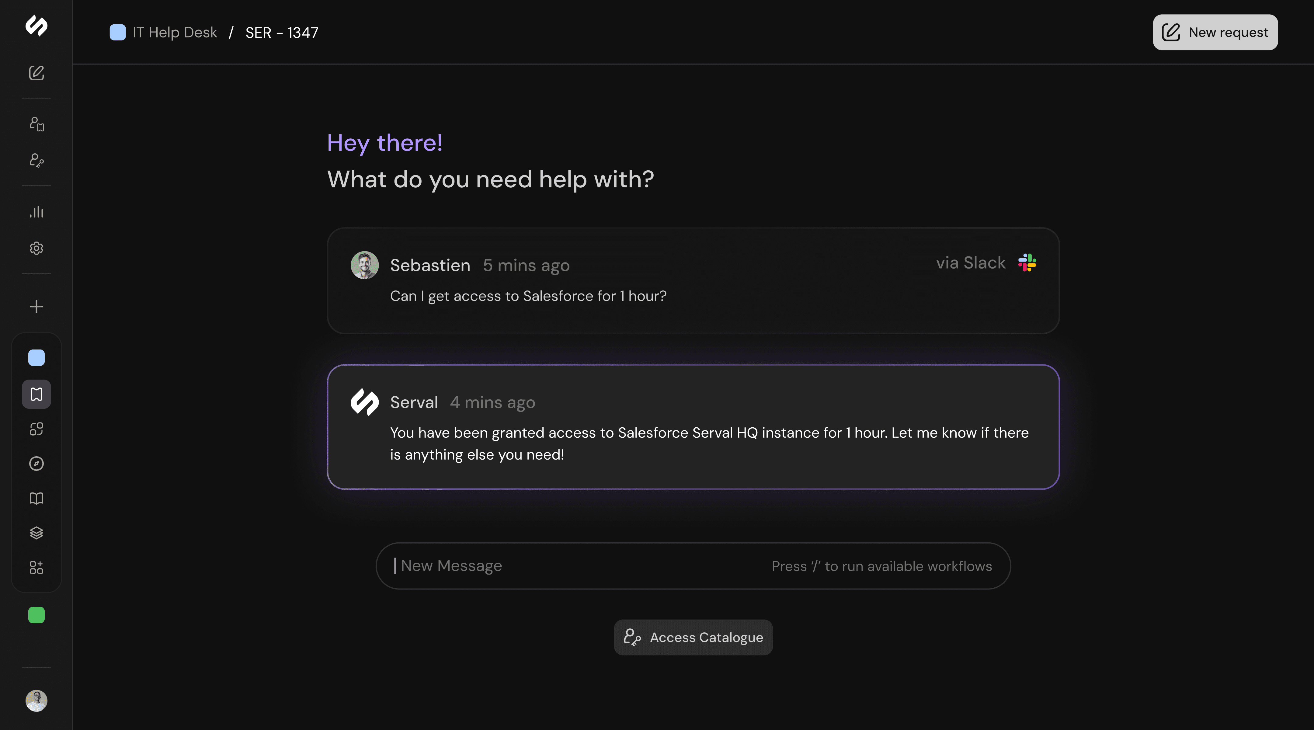Open the grid-plus apps icon

(36, 567)
